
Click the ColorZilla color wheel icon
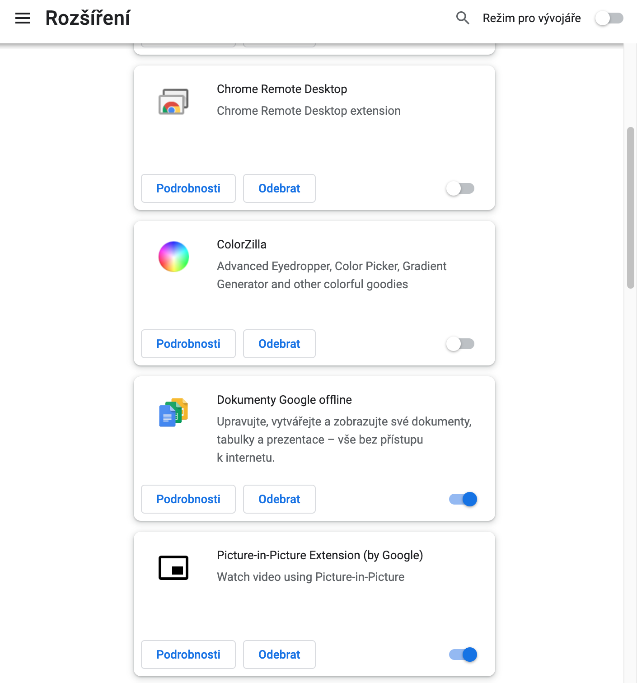(x=173, y=257)
